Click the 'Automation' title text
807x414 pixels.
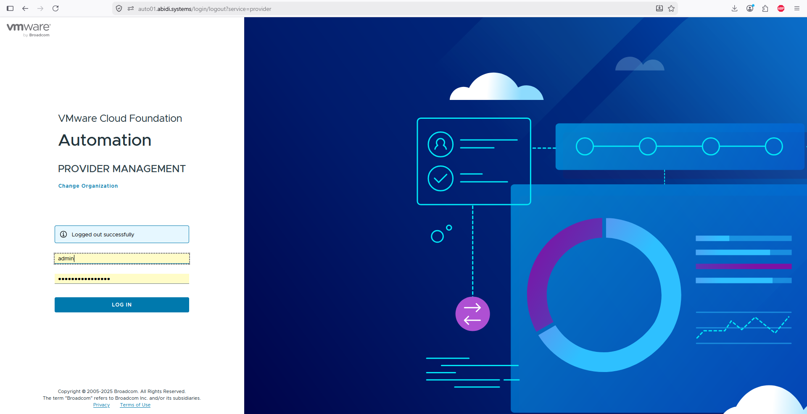pos(105,140)
